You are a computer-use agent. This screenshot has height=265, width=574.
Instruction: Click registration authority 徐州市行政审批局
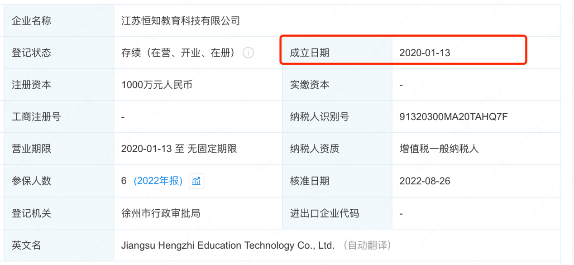(x=161, y=213)
